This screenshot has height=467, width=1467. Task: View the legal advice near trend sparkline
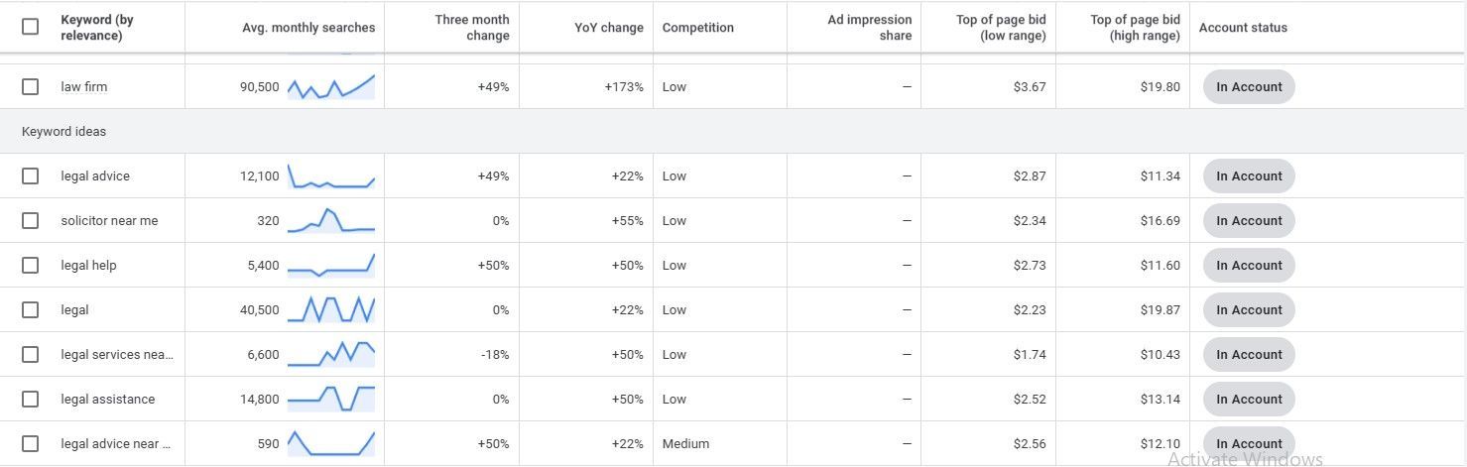(x=331, y=443)
